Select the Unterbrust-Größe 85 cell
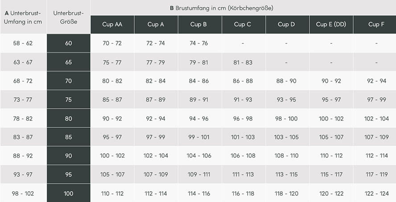This screenshot has width=396, height=202. 68,137
